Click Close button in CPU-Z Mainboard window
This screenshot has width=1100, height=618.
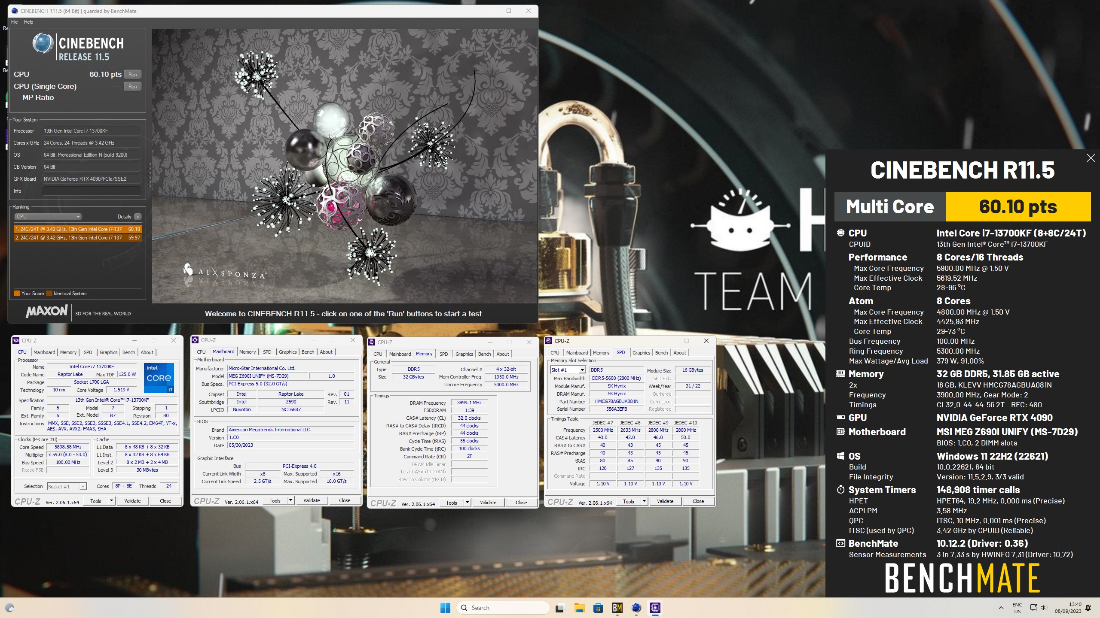click(x=345, y=500)
